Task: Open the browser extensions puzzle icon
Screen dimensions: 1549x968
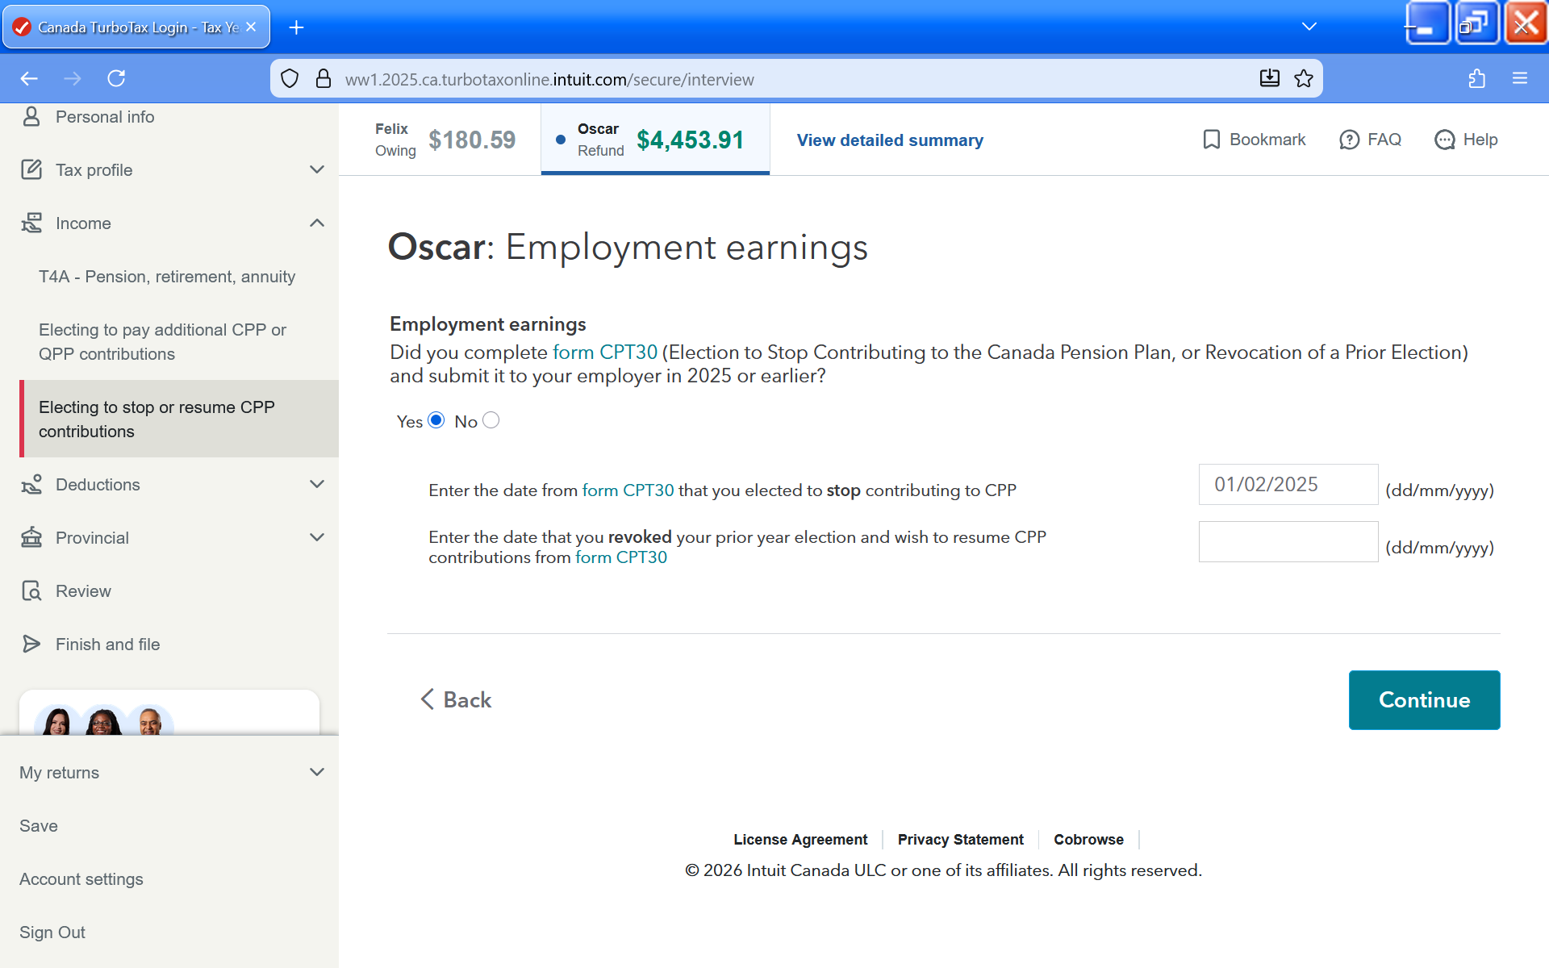Action: click(1476, 78)
